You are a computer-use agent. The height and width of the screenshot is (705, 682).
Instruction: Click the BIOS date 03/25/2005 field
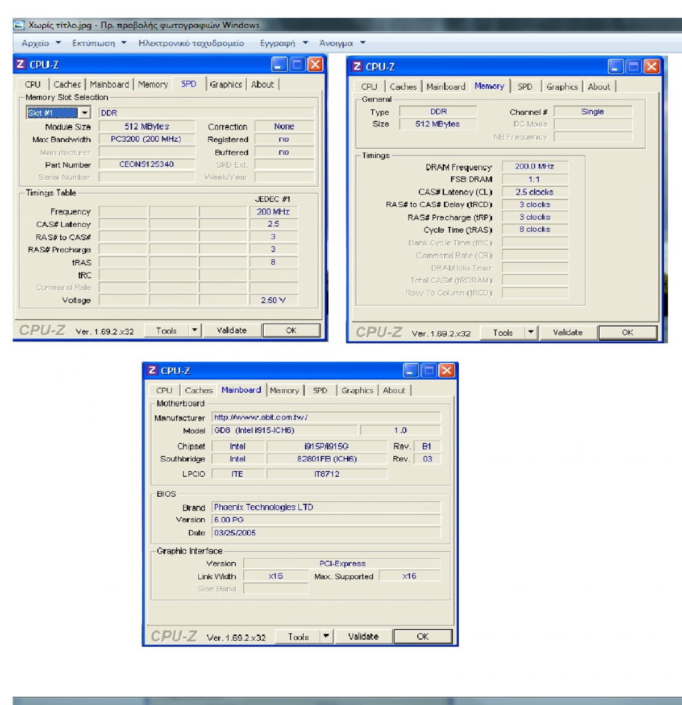326,533
